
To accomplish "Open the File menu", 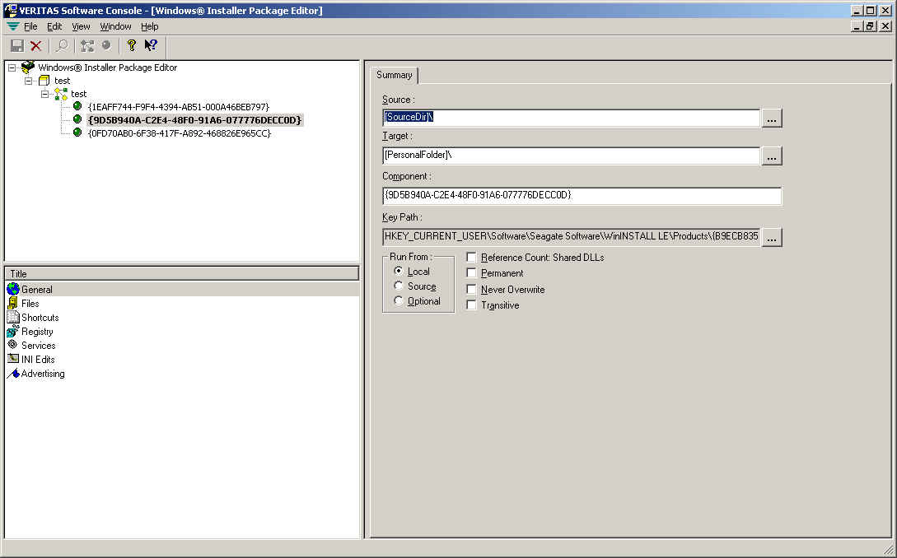I will pos(30,26).
